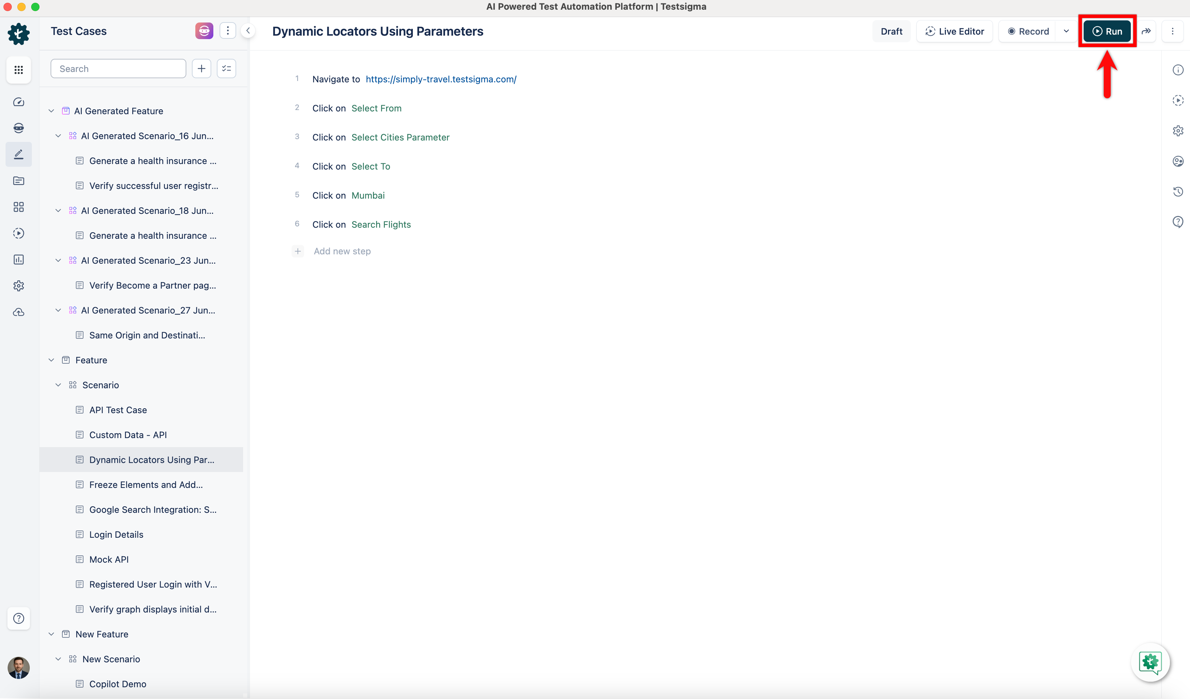This screenshot has width=1190, height=699.
Task: Open the chat assistant widget bottom right
Action: tap(1150, 662)
